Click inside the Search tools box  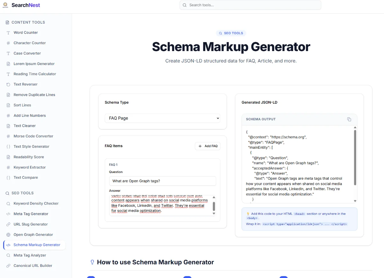(250, 5)
